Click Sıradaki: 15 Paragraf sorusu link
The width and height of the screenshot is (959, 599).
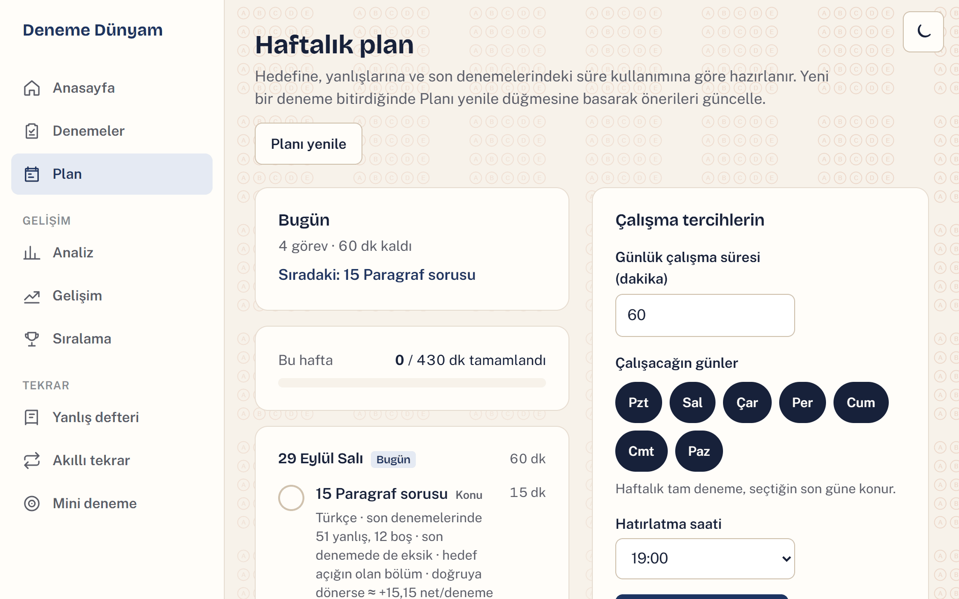click(377, 275)
